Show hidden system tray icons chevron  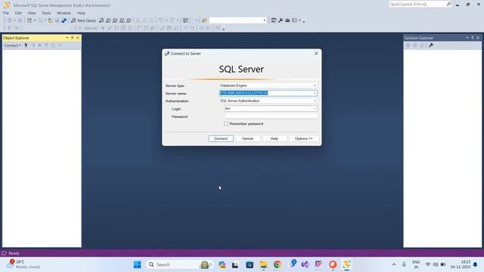[393, 264]
